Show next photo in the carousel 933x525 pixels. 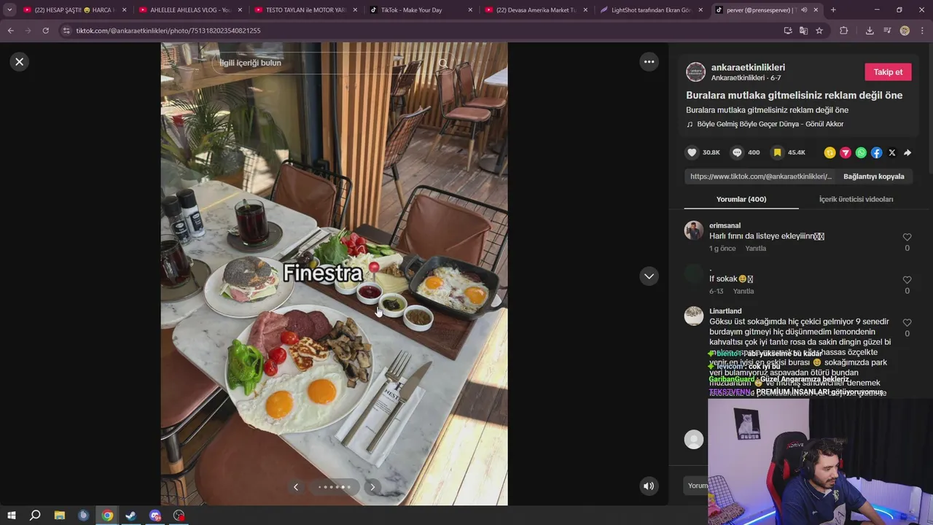(x=372, y=486)
